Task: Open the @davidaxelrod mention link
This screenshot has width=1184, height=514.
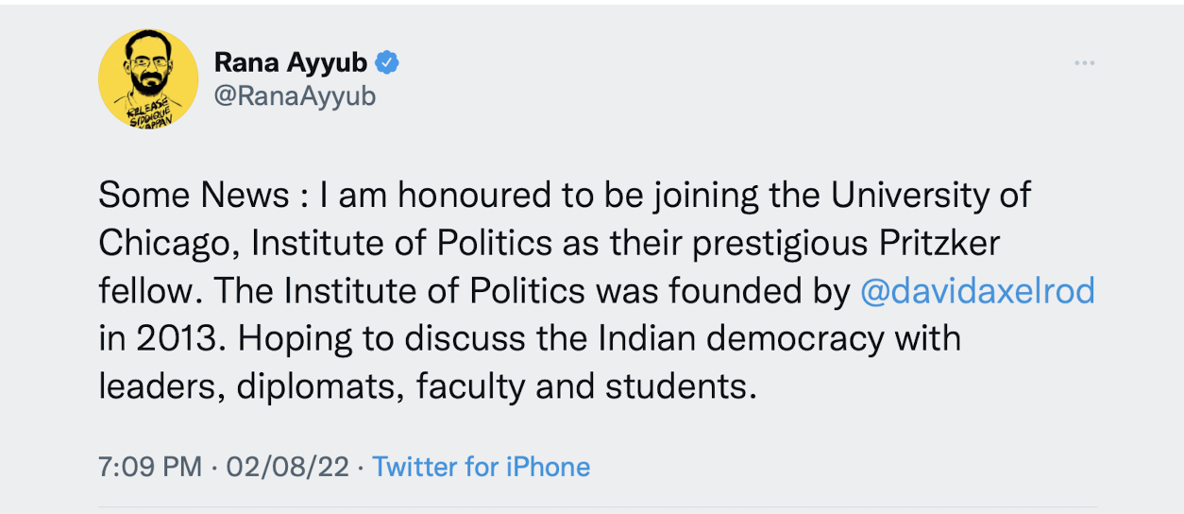Action: 977,291
